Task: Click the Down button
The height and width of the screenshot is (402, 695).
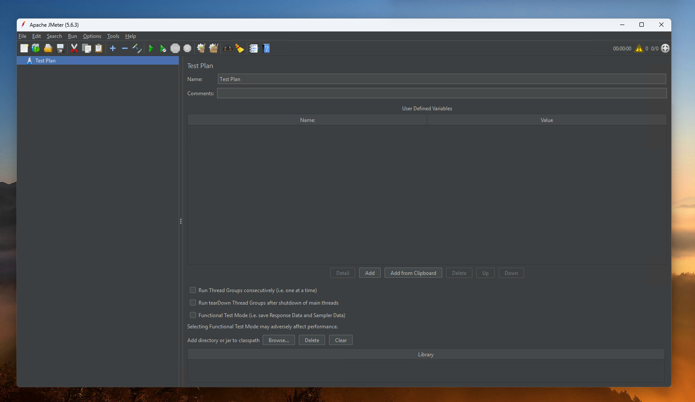Action: click(511, 273)
